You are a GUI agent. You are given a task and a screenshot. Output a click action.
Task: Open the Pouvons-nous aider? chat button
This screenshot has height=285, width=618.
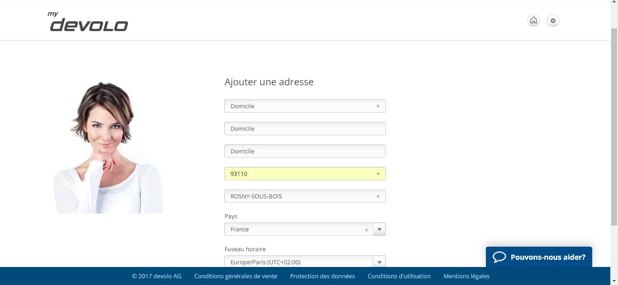[x=539, y=257]
